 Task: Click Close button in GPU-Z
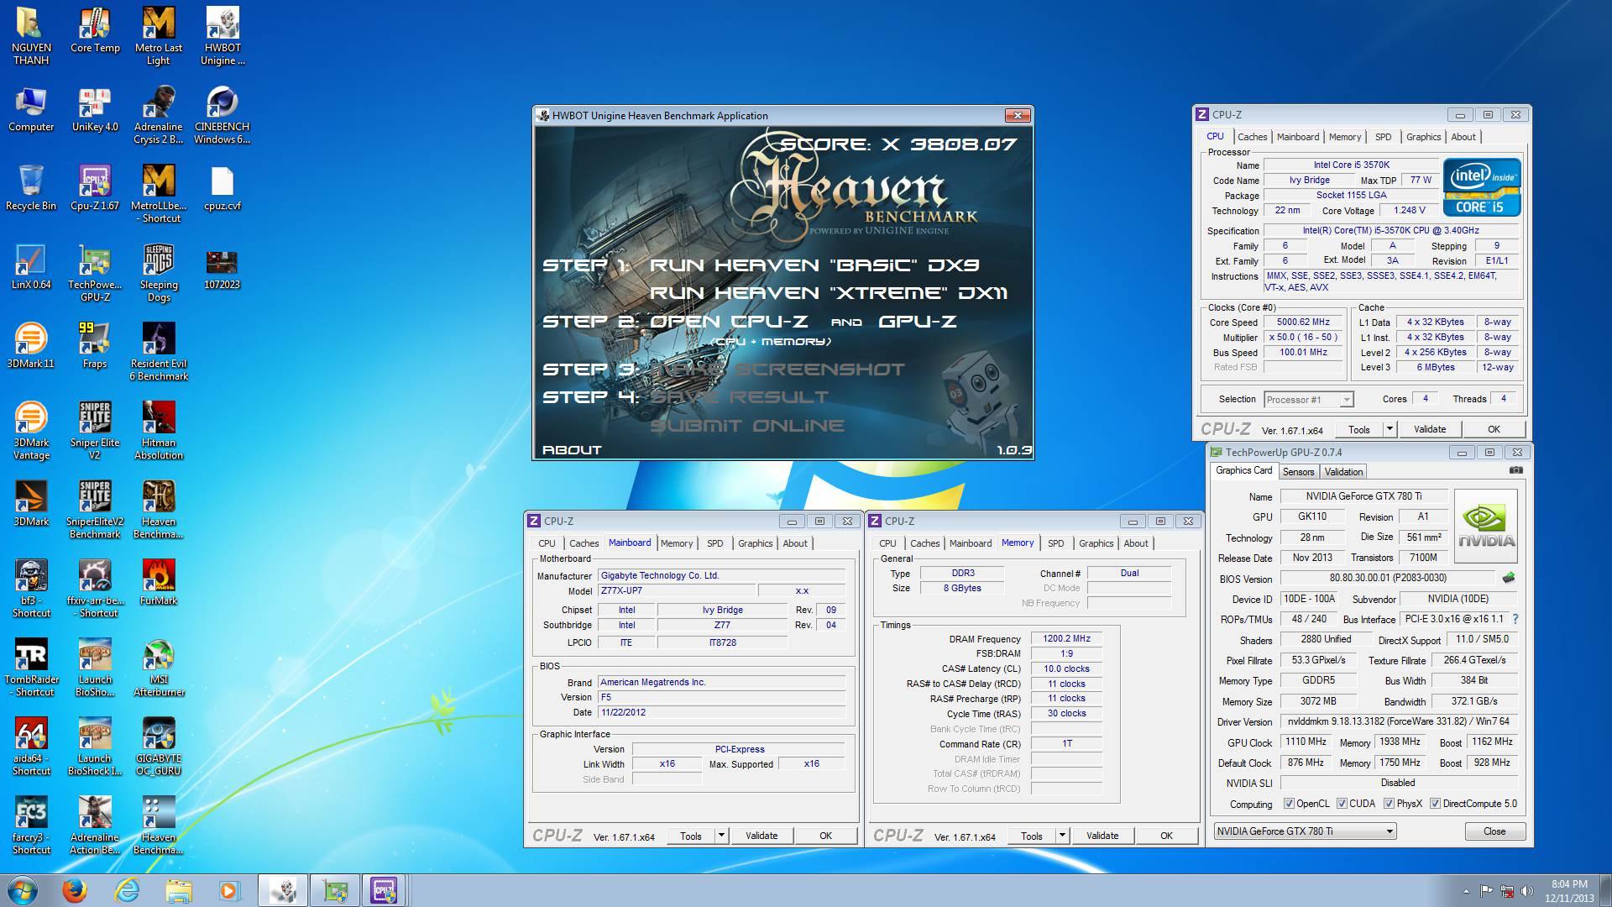pos(1494,831)
